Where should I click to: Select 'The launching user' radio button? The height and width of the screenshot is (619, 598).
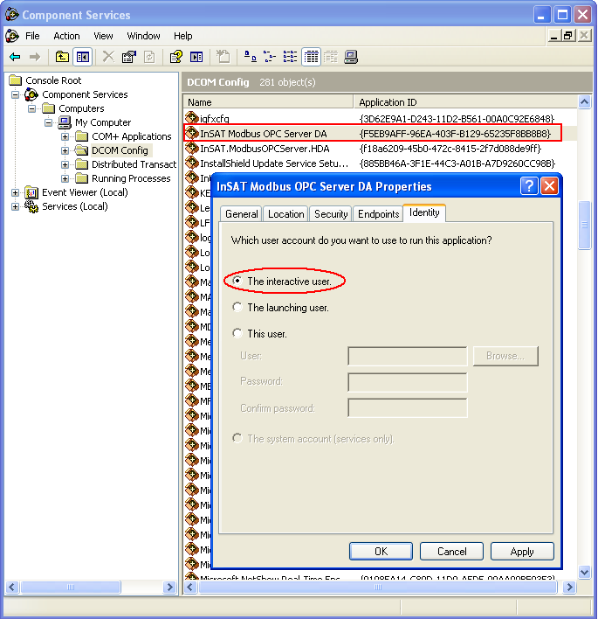pos(237,307)
